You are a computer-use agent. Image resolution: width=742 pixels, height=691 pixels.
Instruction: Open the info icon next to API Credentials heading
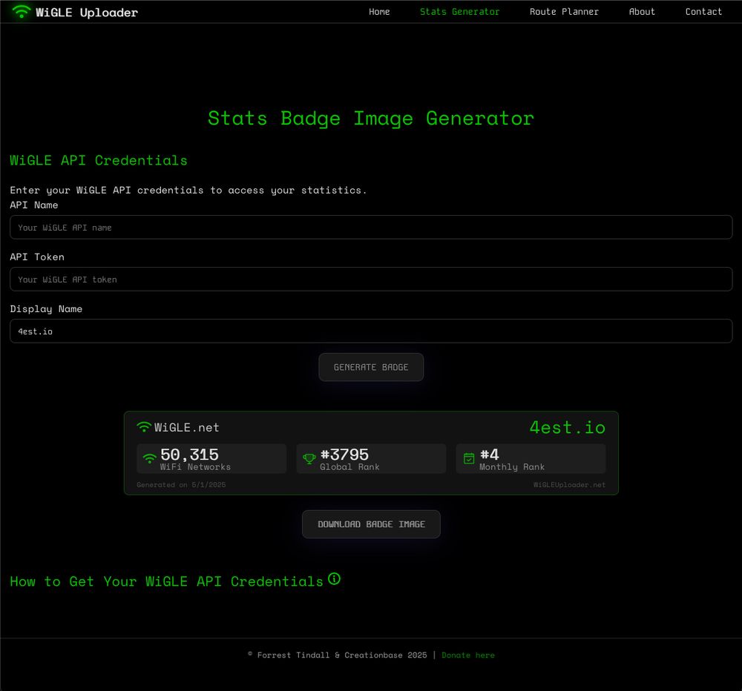coord(334,579)
